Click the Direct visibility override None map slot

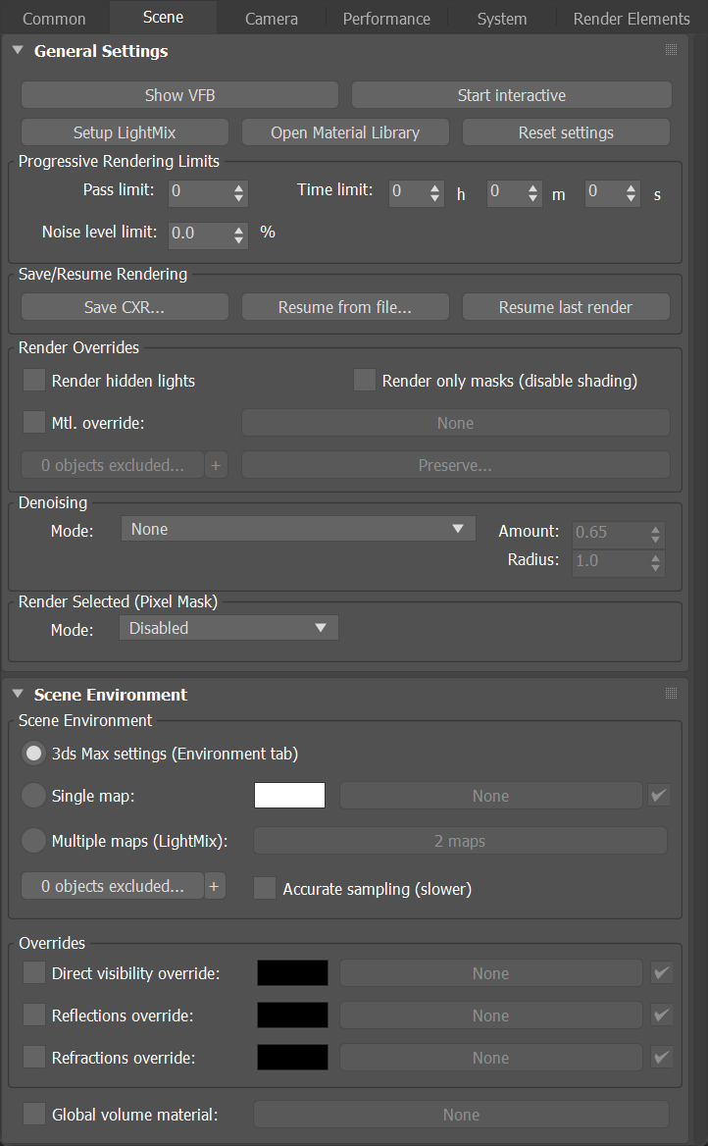point(490,972)
